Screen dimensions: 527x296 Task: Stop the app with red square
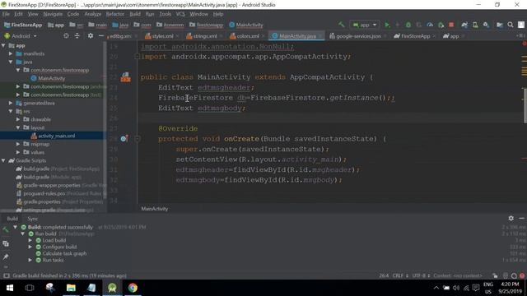click(451, 25)
